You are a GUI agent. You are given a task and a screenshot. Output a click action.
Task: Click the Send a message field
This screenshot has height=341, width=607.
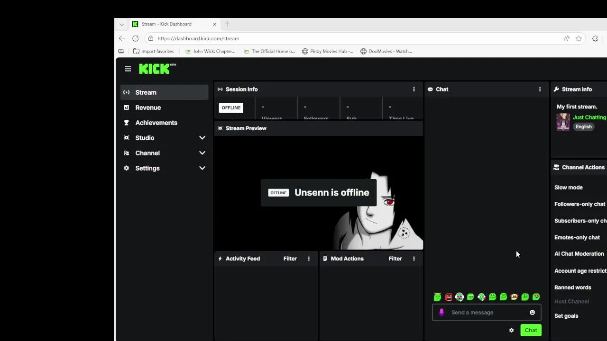pos(487,313)
